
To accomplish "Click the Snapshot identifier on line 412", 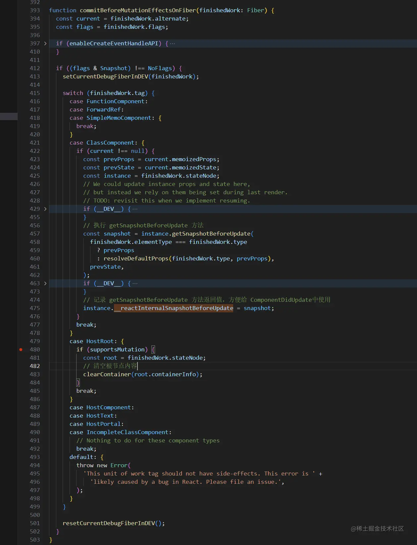I will [114, 68].
